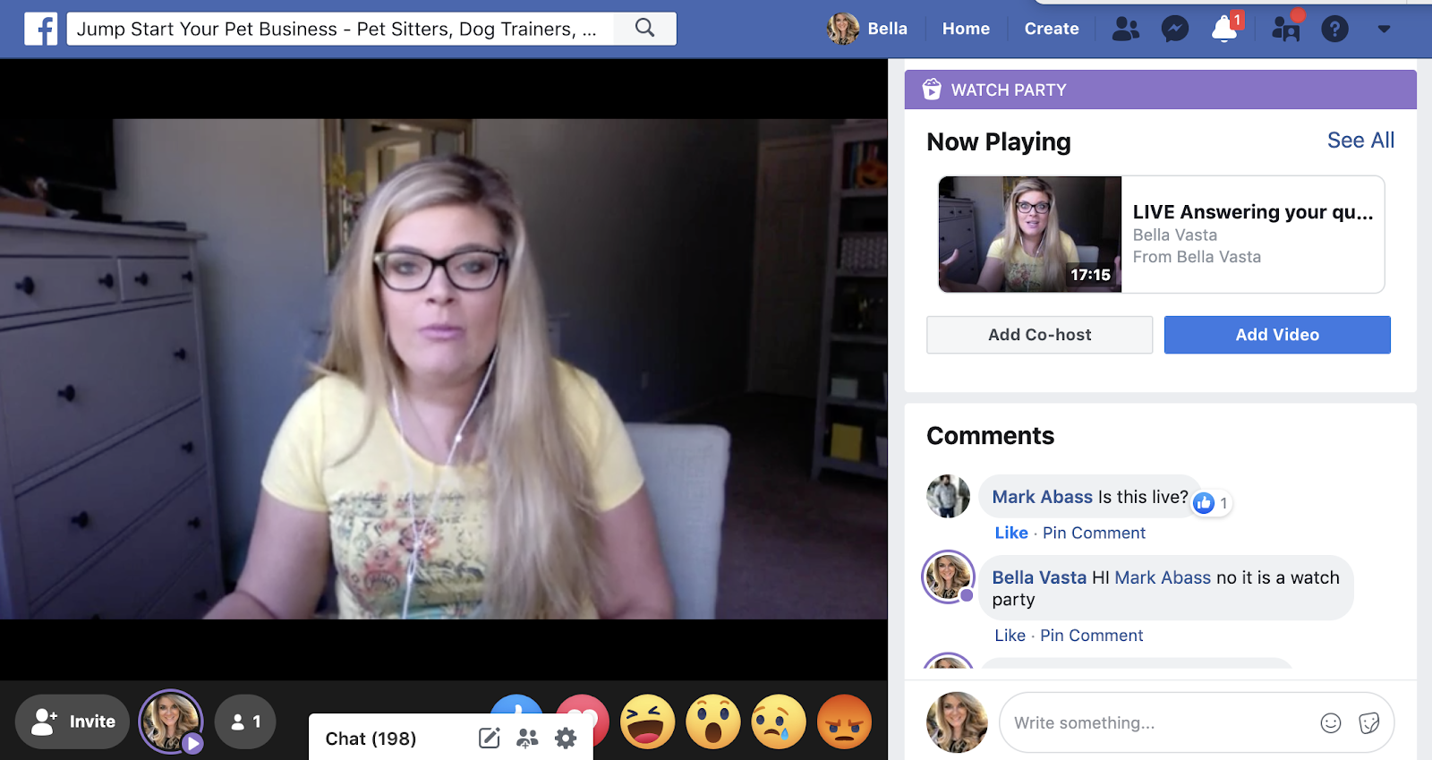Click the create group icon in the chat bar

pyautogui.click(x=527, y=739)
